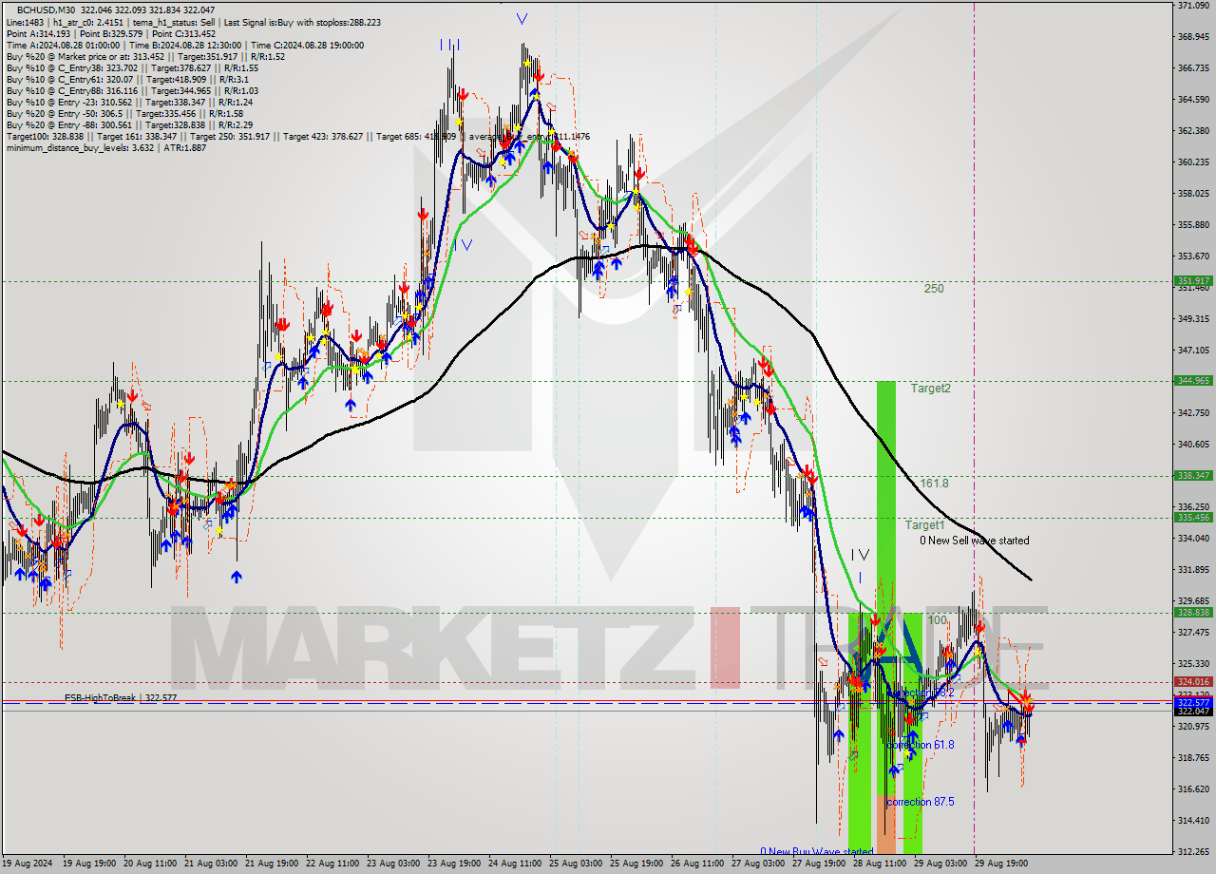Image resolution: width=1216 pixels, height=874 pixels.
Task: Click the 'Target1' chart label
Action: click(924, 524)
